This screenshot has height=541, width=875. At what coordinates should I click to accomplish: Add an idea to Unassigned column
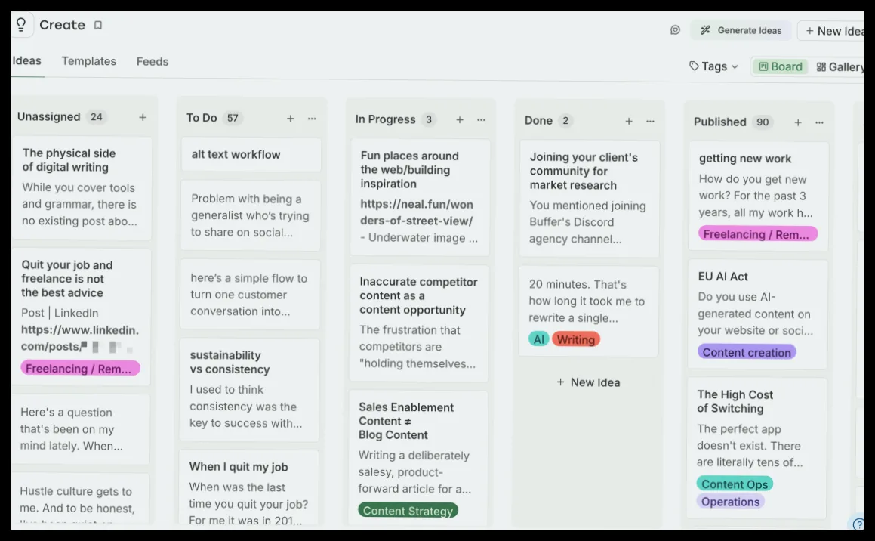143,117
